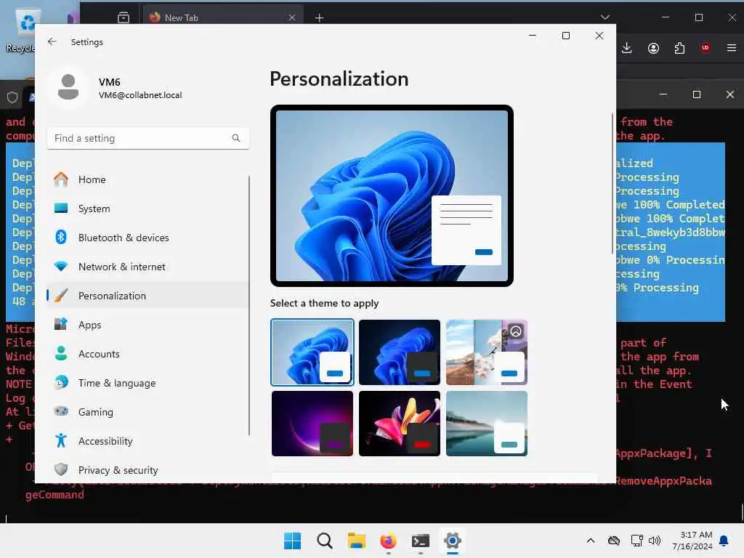This screenshot has height=558, width=744.
Task: Open Accounts settings page
Action: [148, 354]
